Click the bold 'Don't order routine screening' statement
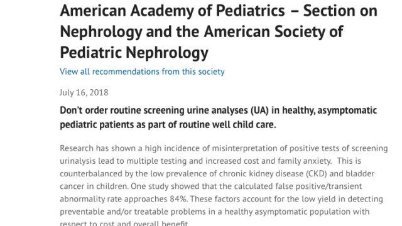The width and height of the screenshot is (402, 226). (x=121, y=110)
